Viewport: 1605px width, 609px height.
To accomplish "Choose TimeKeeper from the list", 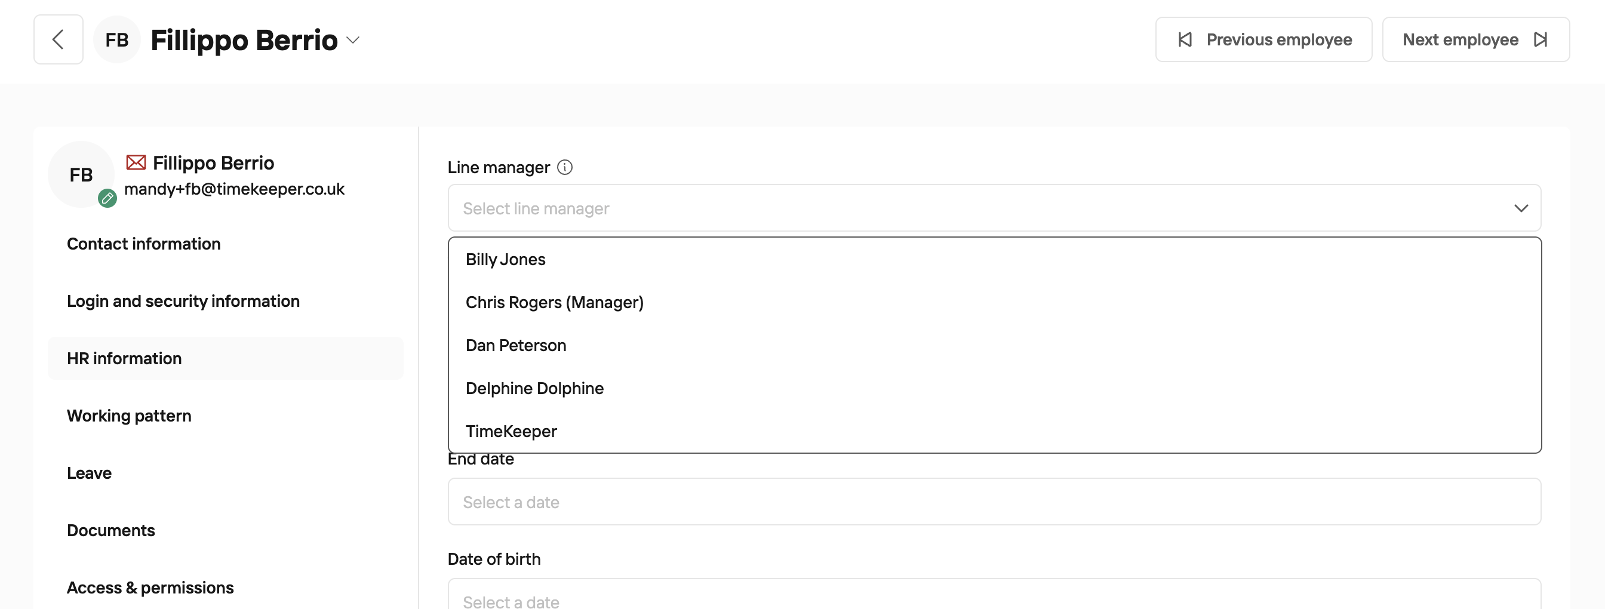I will point(994,431).
